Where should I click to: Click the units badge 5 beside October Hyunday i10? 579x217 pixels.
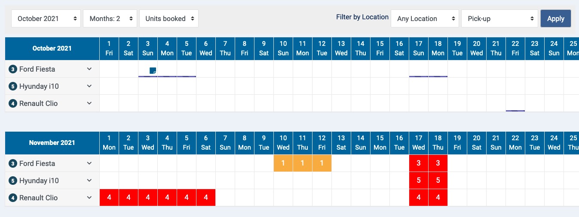click(x=13, y=86)
